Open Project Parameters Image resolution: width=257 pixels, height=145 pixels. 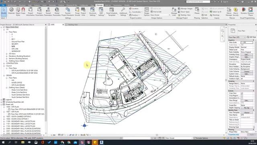39,12
